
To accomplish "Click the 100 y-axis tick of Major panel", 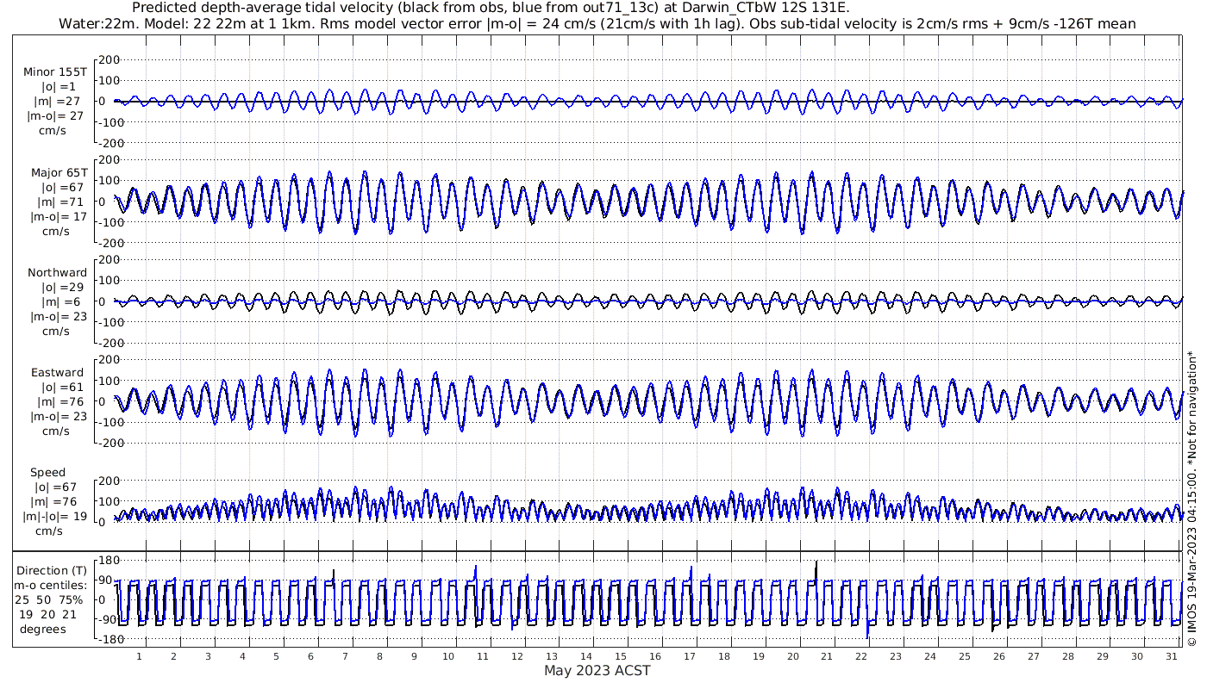I will point(109,181).
